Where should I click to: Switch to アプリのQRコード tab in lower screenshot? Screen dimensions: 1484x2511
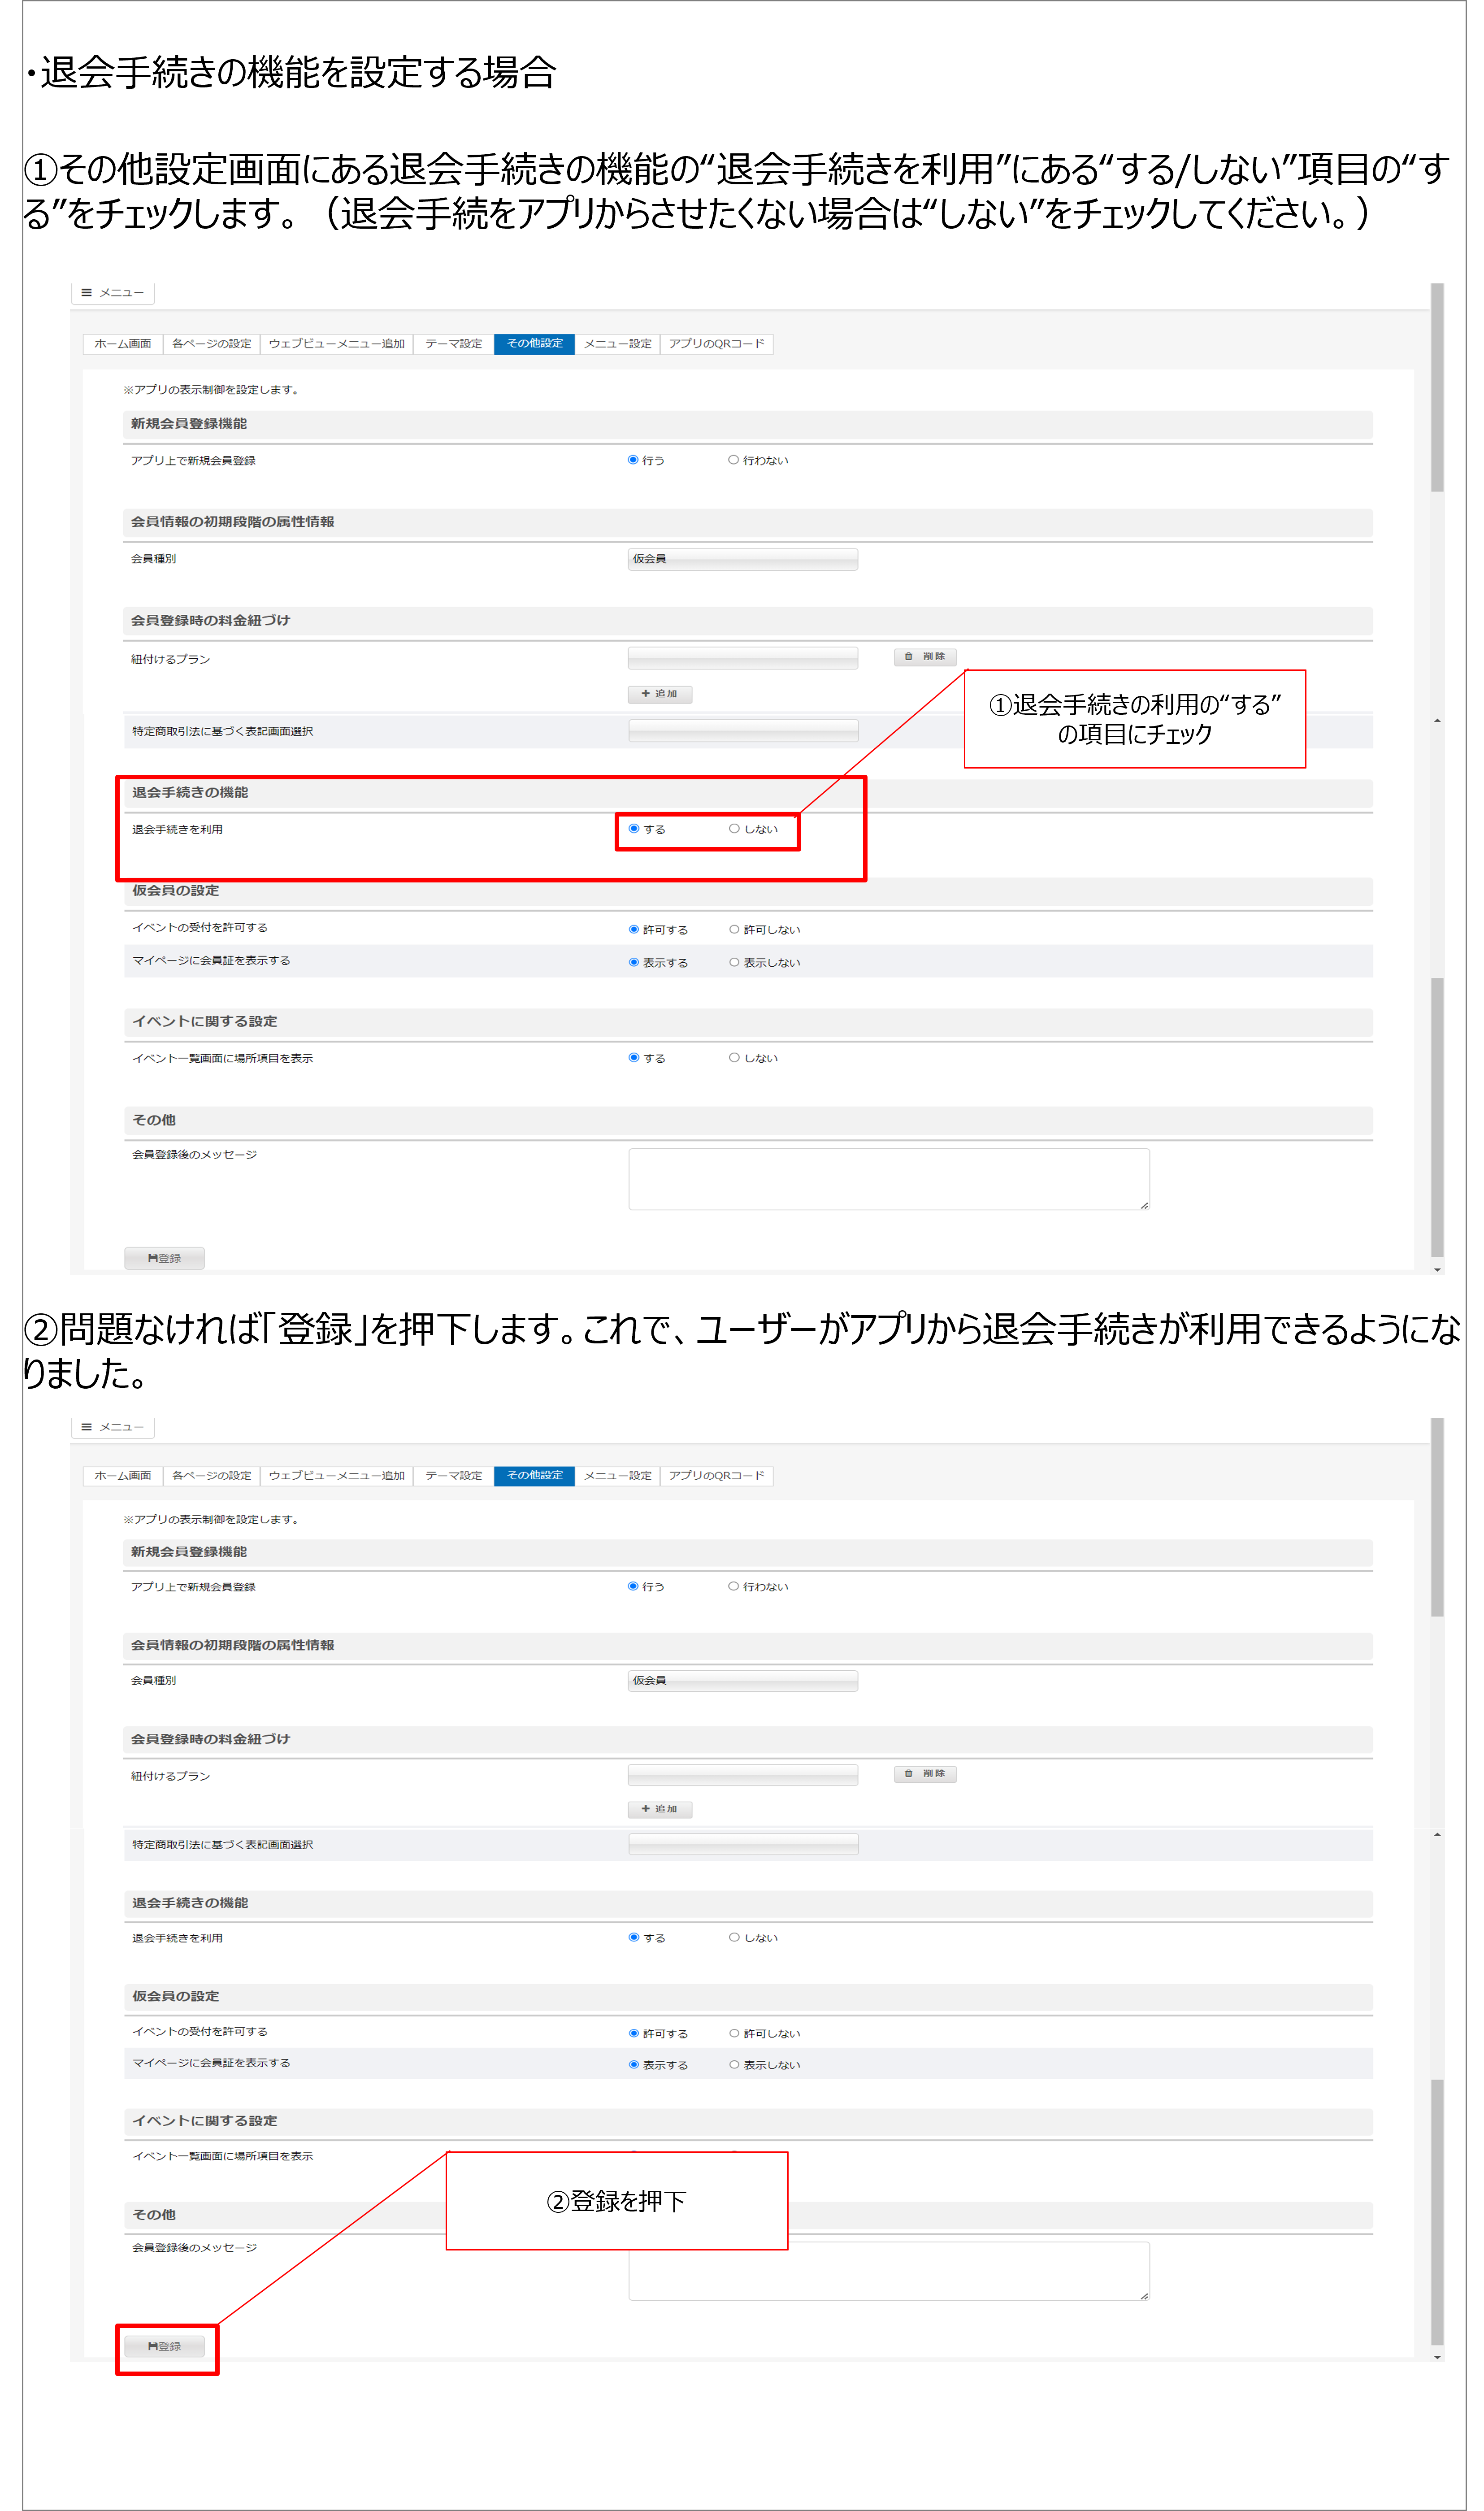[x=716, y=1476]
